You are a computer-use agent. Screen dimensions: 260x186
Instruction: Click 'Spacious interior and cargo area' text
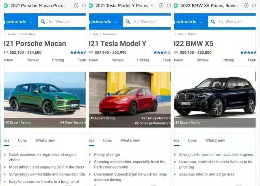(x=207, y=174)
